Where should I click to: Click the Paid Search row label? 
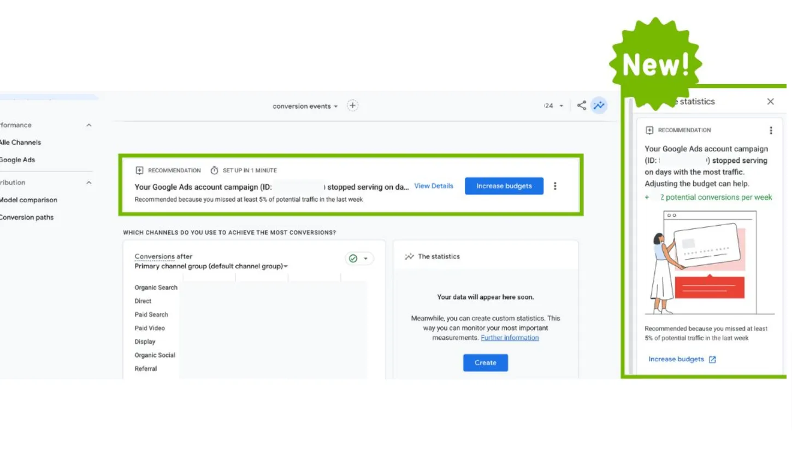(x=151, y=314)
